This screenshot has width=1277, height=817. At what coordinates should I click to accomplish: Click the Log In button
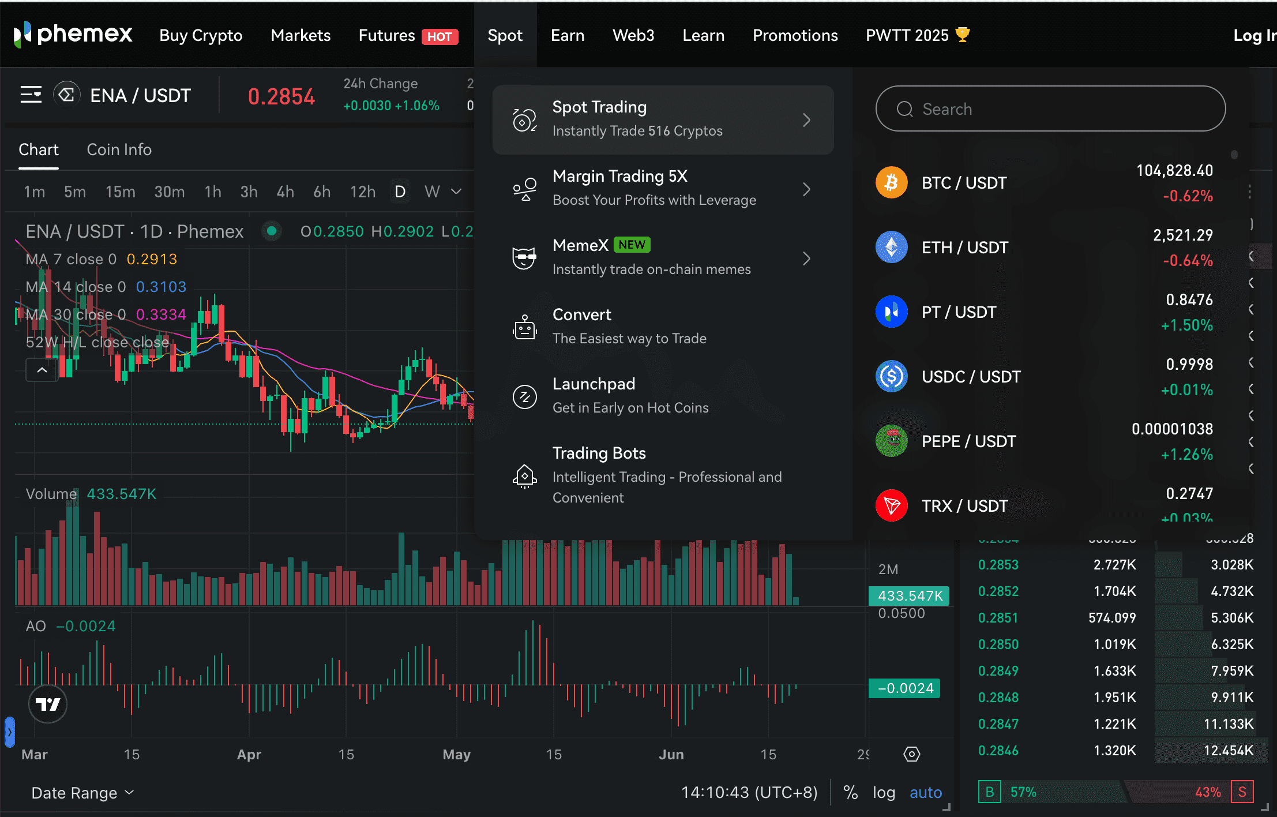[1255, 35]
